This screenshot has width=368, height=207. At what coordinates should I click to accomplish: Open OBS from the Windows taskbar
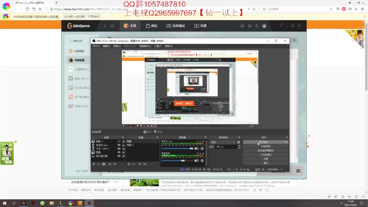(89, 203)
